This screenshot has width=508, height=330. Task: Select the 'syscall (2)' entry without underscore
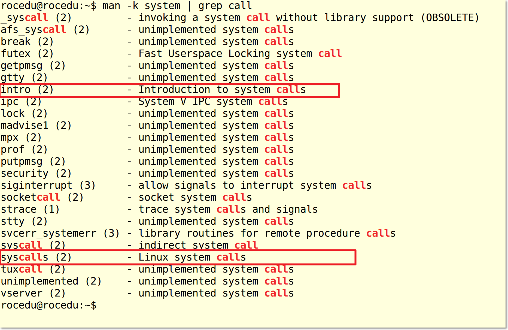point(33,245)
